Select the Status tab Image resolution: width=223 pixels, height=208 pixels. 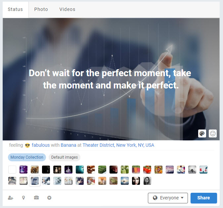(x=15, y=9)
